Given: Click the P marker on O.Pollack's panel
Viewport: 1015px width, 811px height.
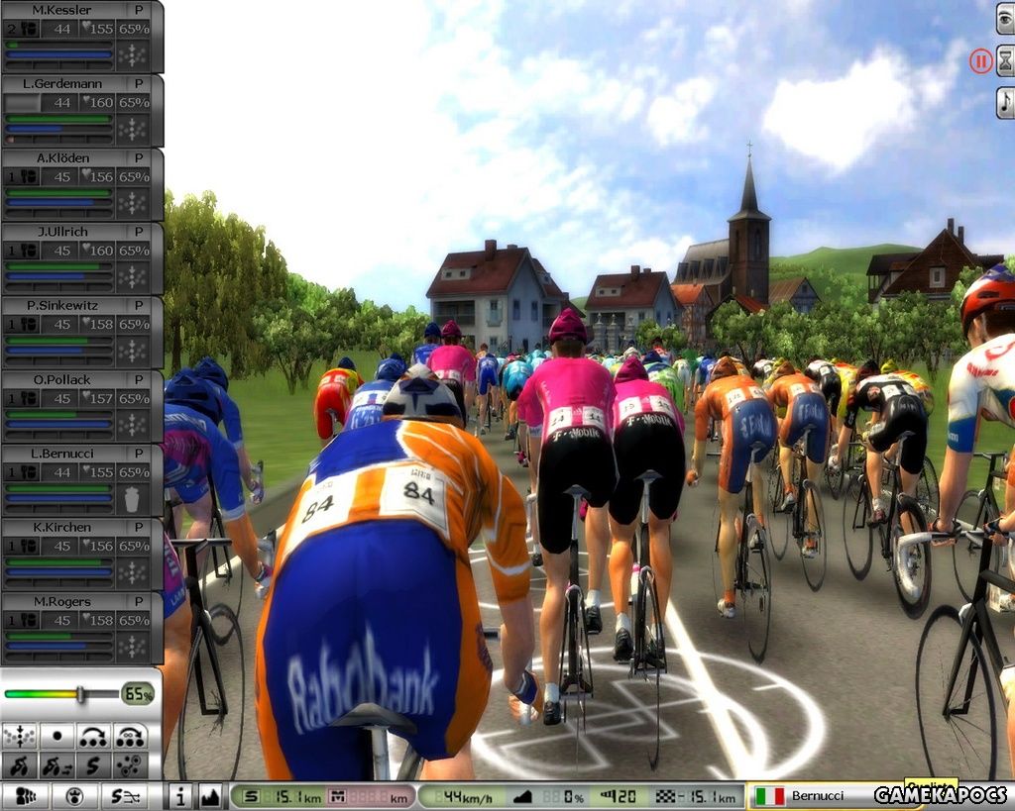Looking at the screenshot, I should pos(139,379).
